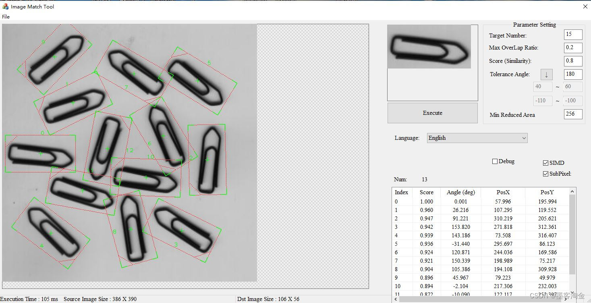Click the Index column header
The height and width of the screenshot is (303, 591).
[x=402, y=192]
